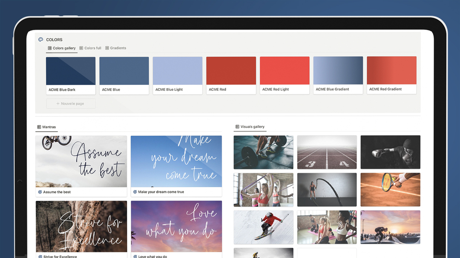Open the ACME Red Light color swatch
The image size is (460, 258).
pos(285,71)
